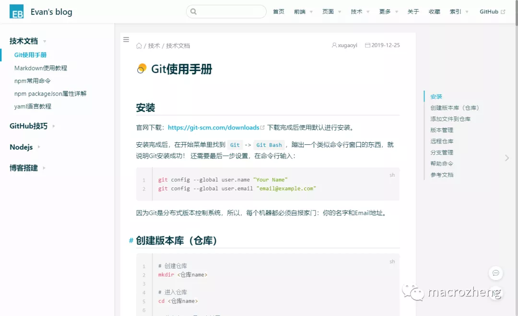Click the user.email config code line
Image resolution: width=518 pixels, height=316 pixels.
[x=237, y=188]
